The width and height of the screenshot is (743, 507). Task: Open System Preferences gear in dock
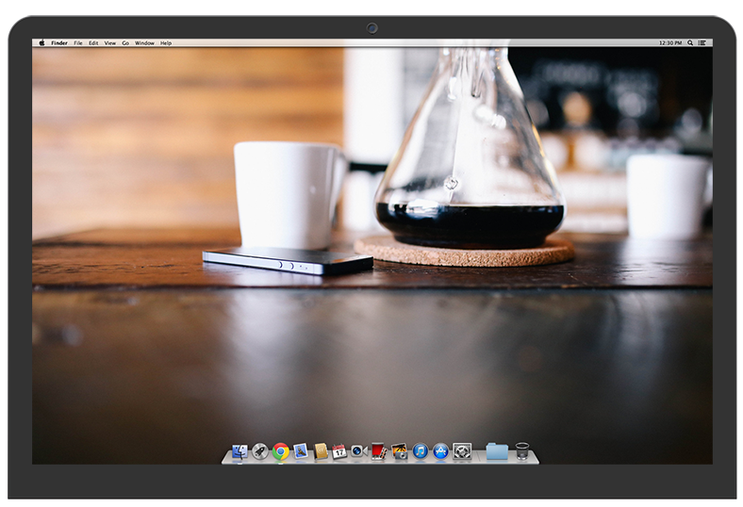point(462,451)
